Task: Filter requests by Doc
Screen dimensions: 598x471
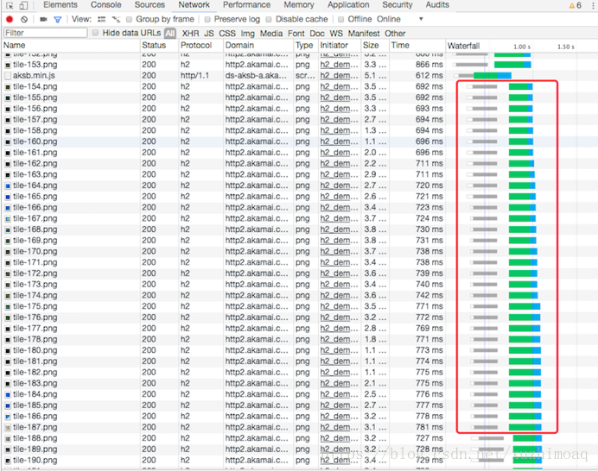Action: 317,34
